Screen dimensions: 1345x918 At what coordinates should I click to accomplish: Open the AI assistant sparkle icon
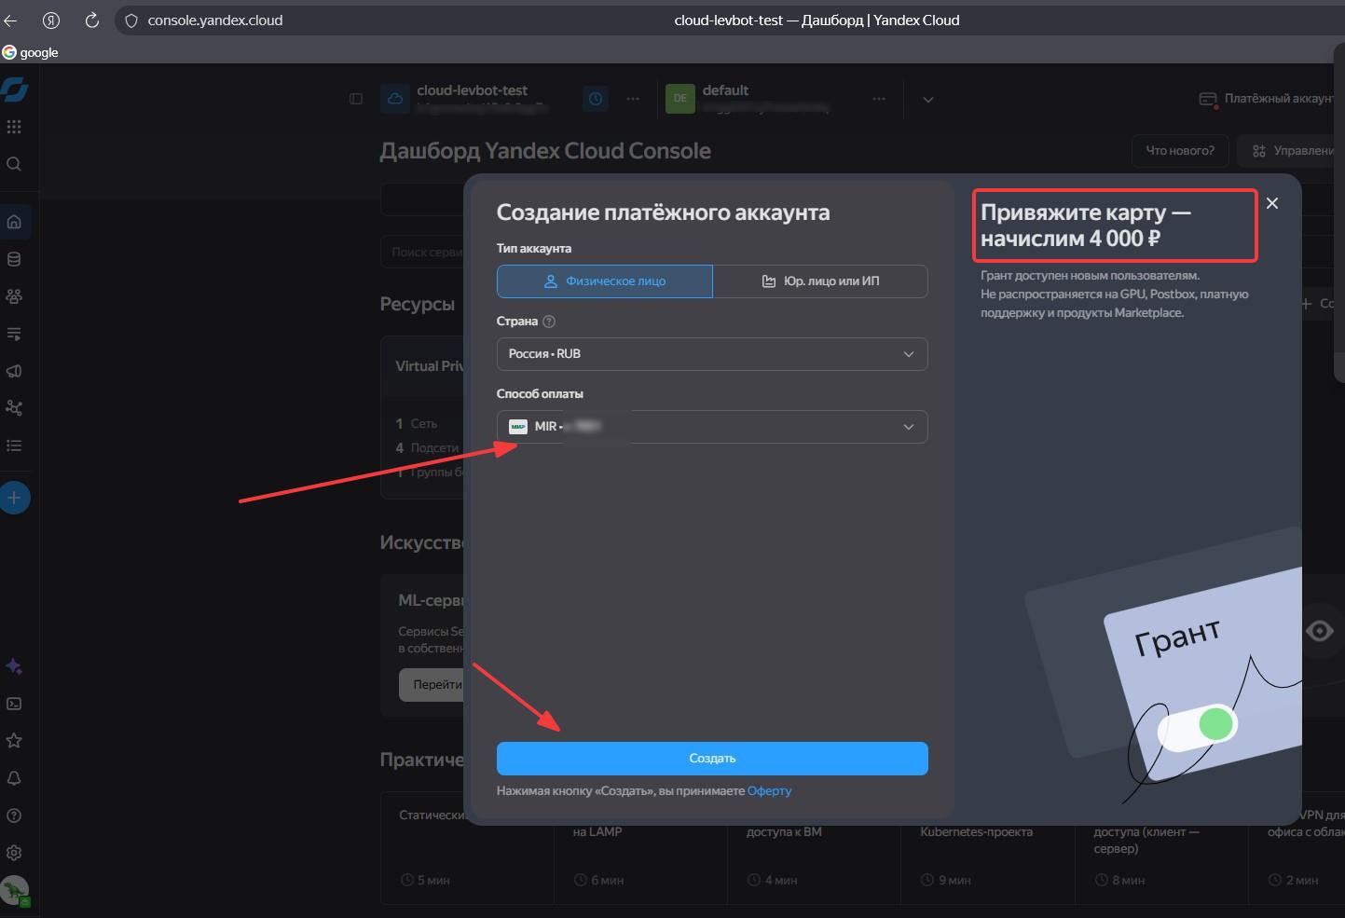pos(14,666)
